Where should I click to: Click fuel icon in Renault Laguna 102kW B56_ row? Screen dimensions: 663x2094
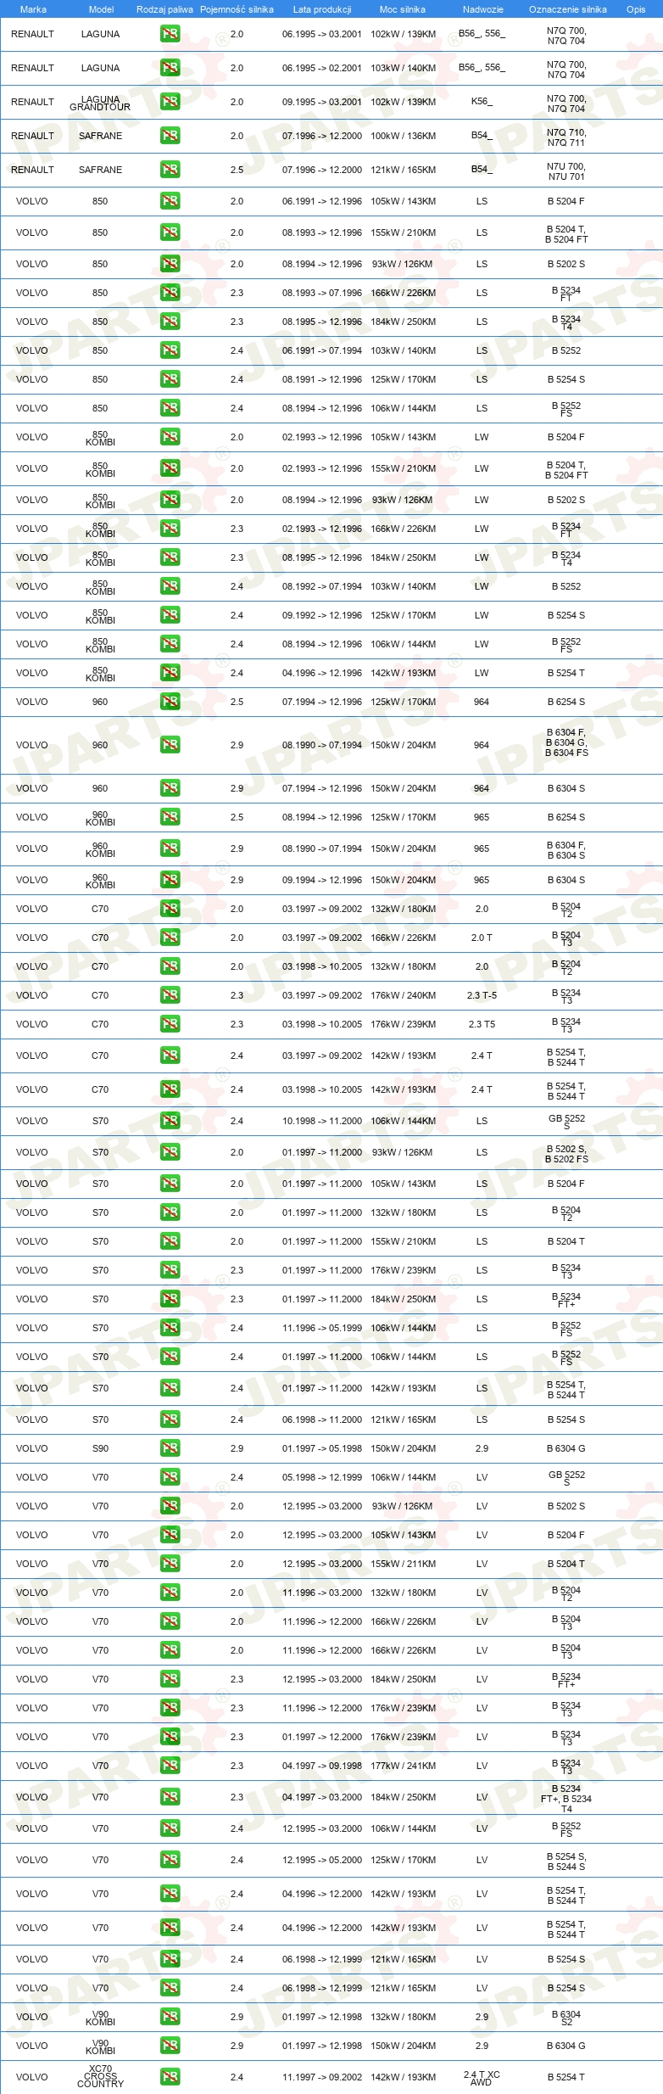pyautogui.click(x=170, y=34)
